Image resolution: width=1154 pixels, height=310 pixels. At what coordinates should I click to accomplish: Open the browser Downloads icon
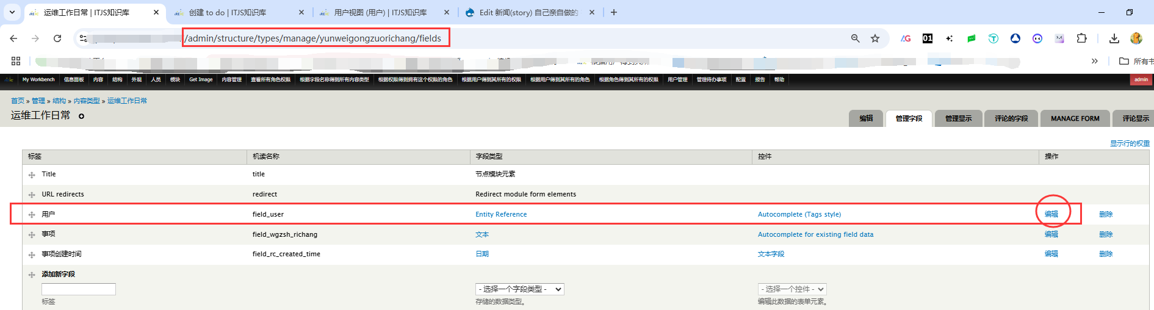pos(1114,38)
